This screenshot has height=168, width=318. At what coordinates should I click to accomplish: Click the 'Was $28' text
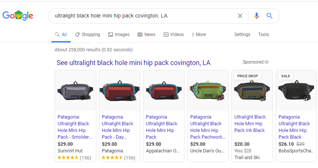pos(243,151)
